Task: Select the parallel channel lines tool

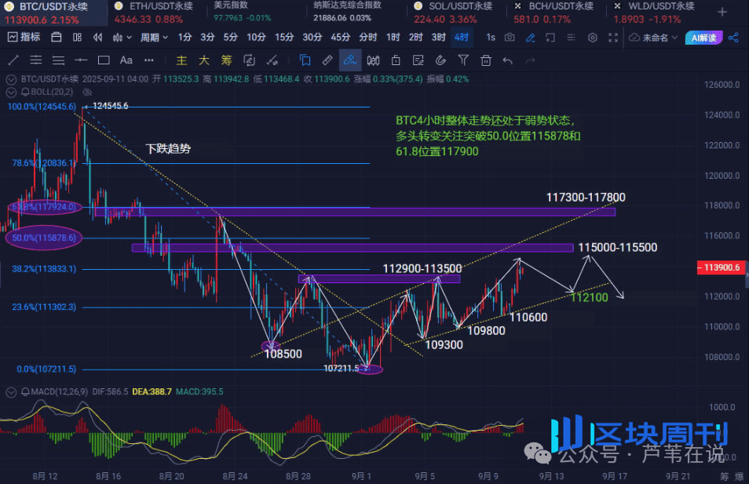Action: (36, 60)
